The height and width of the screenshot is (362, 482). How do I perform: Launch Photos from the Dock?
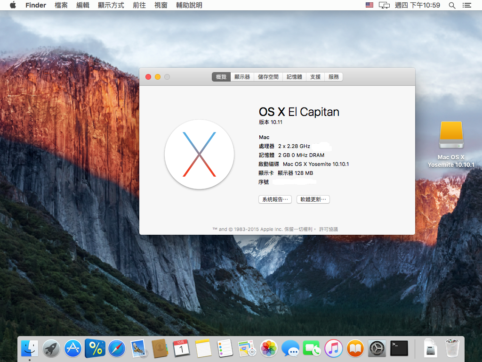(x=269, y=348)
